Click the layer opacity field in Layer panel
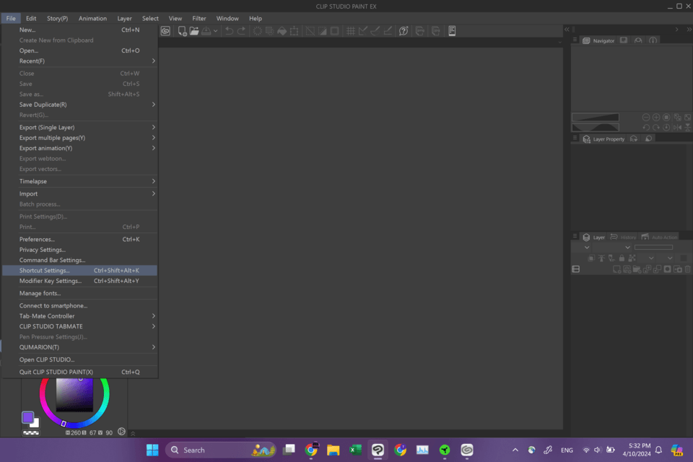This screenshot has height=462, width=693. point(654,248)
